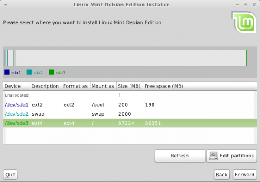Viewport: 260px width, 182px height.
Task: Quit the installer
Action: pyautogui.click(x=10, y=175)
